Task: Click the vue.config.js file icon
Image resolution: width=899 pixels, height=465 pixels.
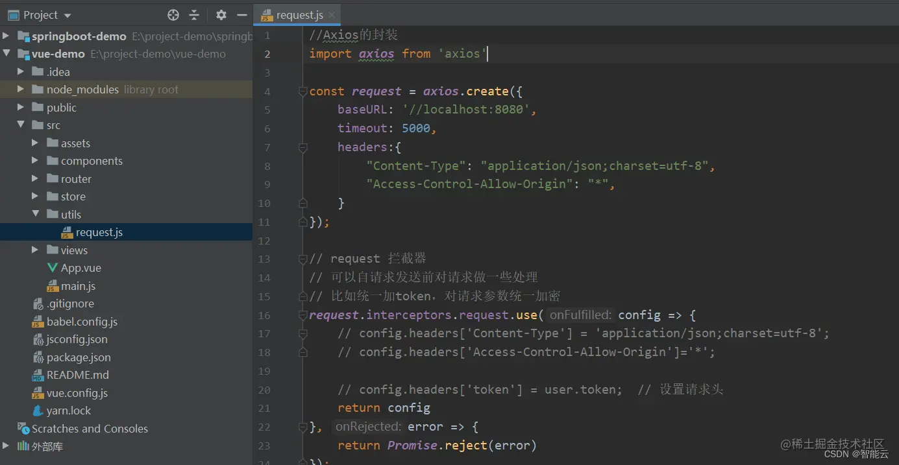Action: click(x=38, y=393)
